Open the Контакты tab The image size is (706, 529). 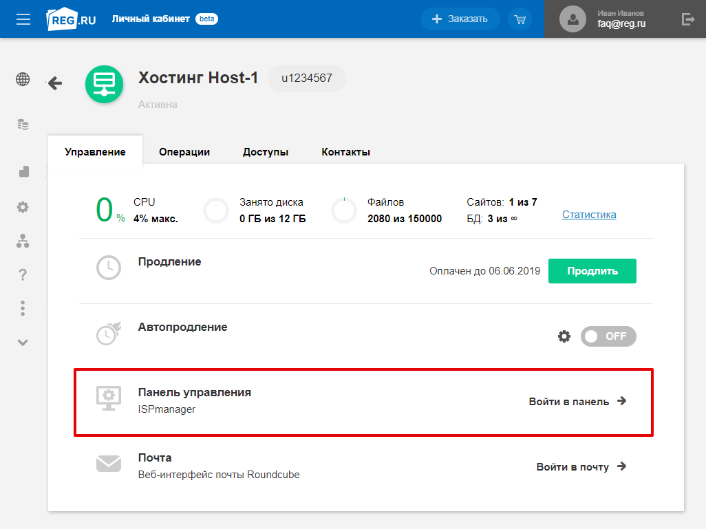[x=345, y=152]
